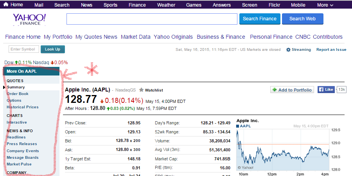Go to Finance Home tab

(x=23, y=37)
